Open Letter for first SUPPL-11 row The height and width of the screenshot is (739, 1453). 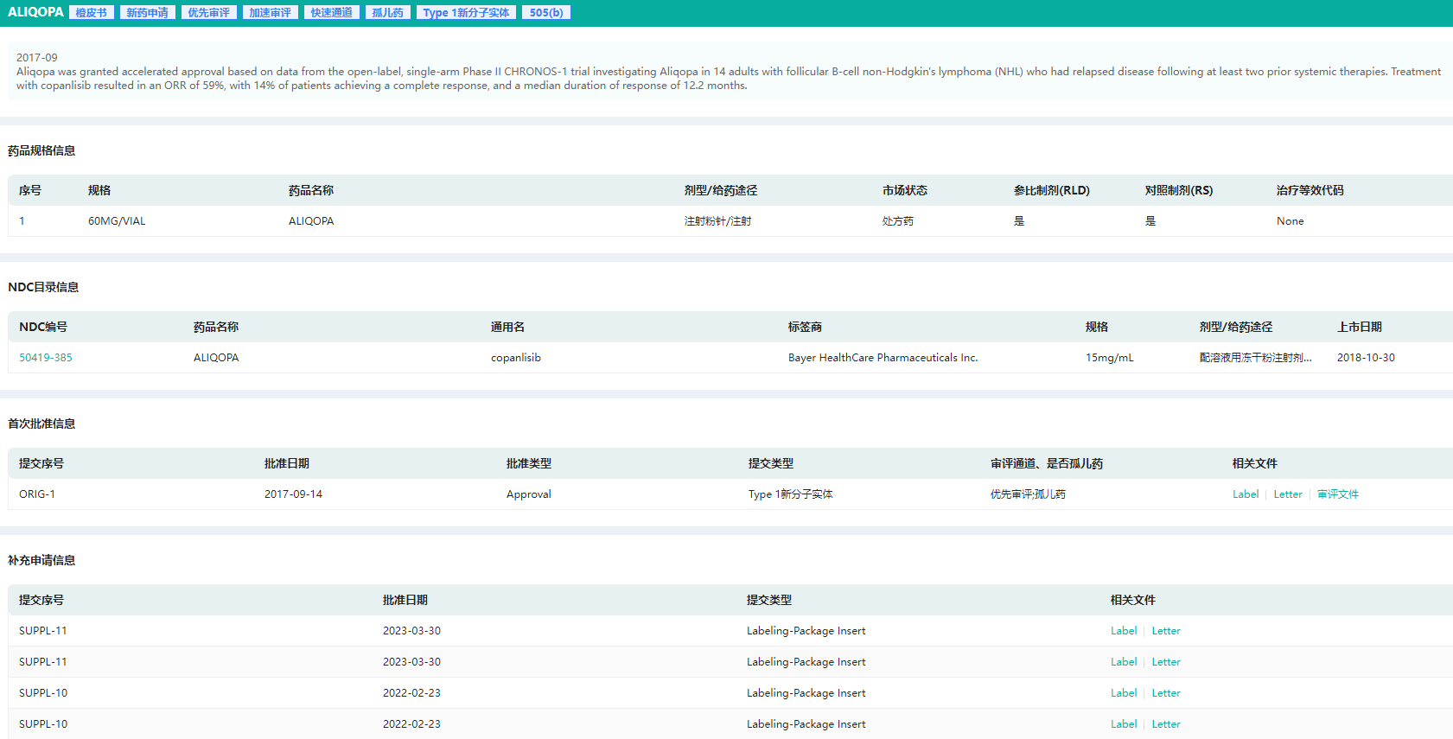point(1165,631)
